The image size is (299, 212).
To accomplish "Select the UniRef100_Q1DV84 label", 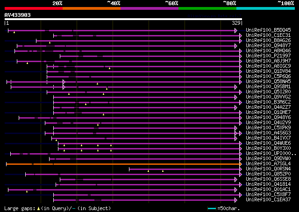I will tap(268, 71).
